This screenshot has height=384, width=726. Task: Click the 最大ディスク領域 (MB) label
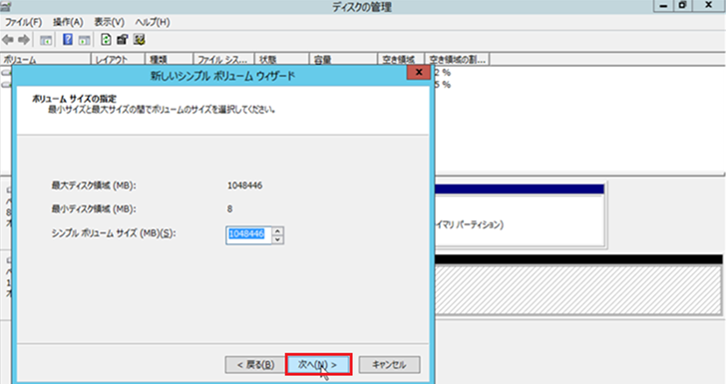[x=94, y=186]
